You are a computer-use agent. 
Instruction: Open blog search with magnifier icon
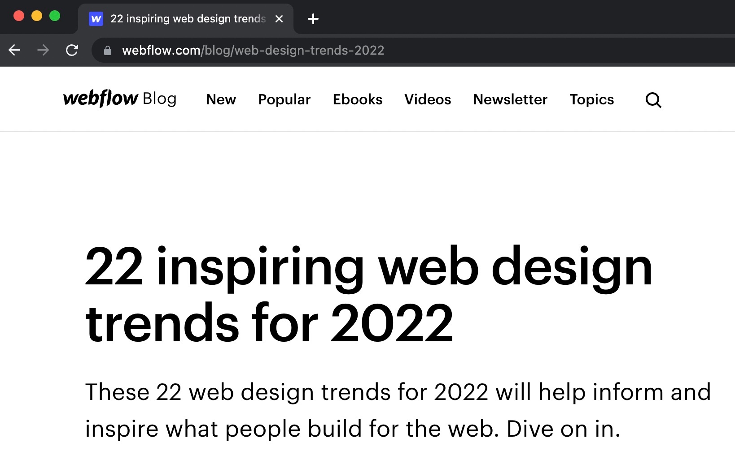[x=653, y=100]
